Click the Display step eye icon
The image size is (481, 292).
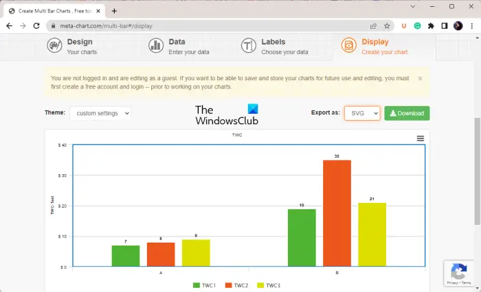[x=349, y=45]
